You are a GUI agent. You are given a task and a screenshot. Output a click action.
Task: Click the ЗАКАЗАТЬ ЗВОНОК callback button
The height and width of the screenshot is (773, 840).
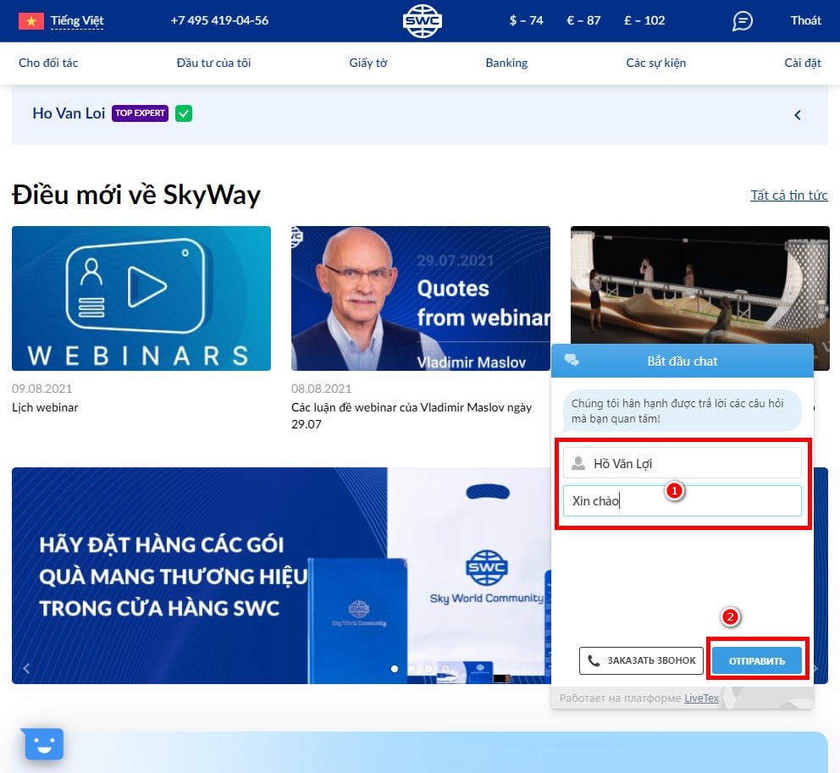click(641, 661)
